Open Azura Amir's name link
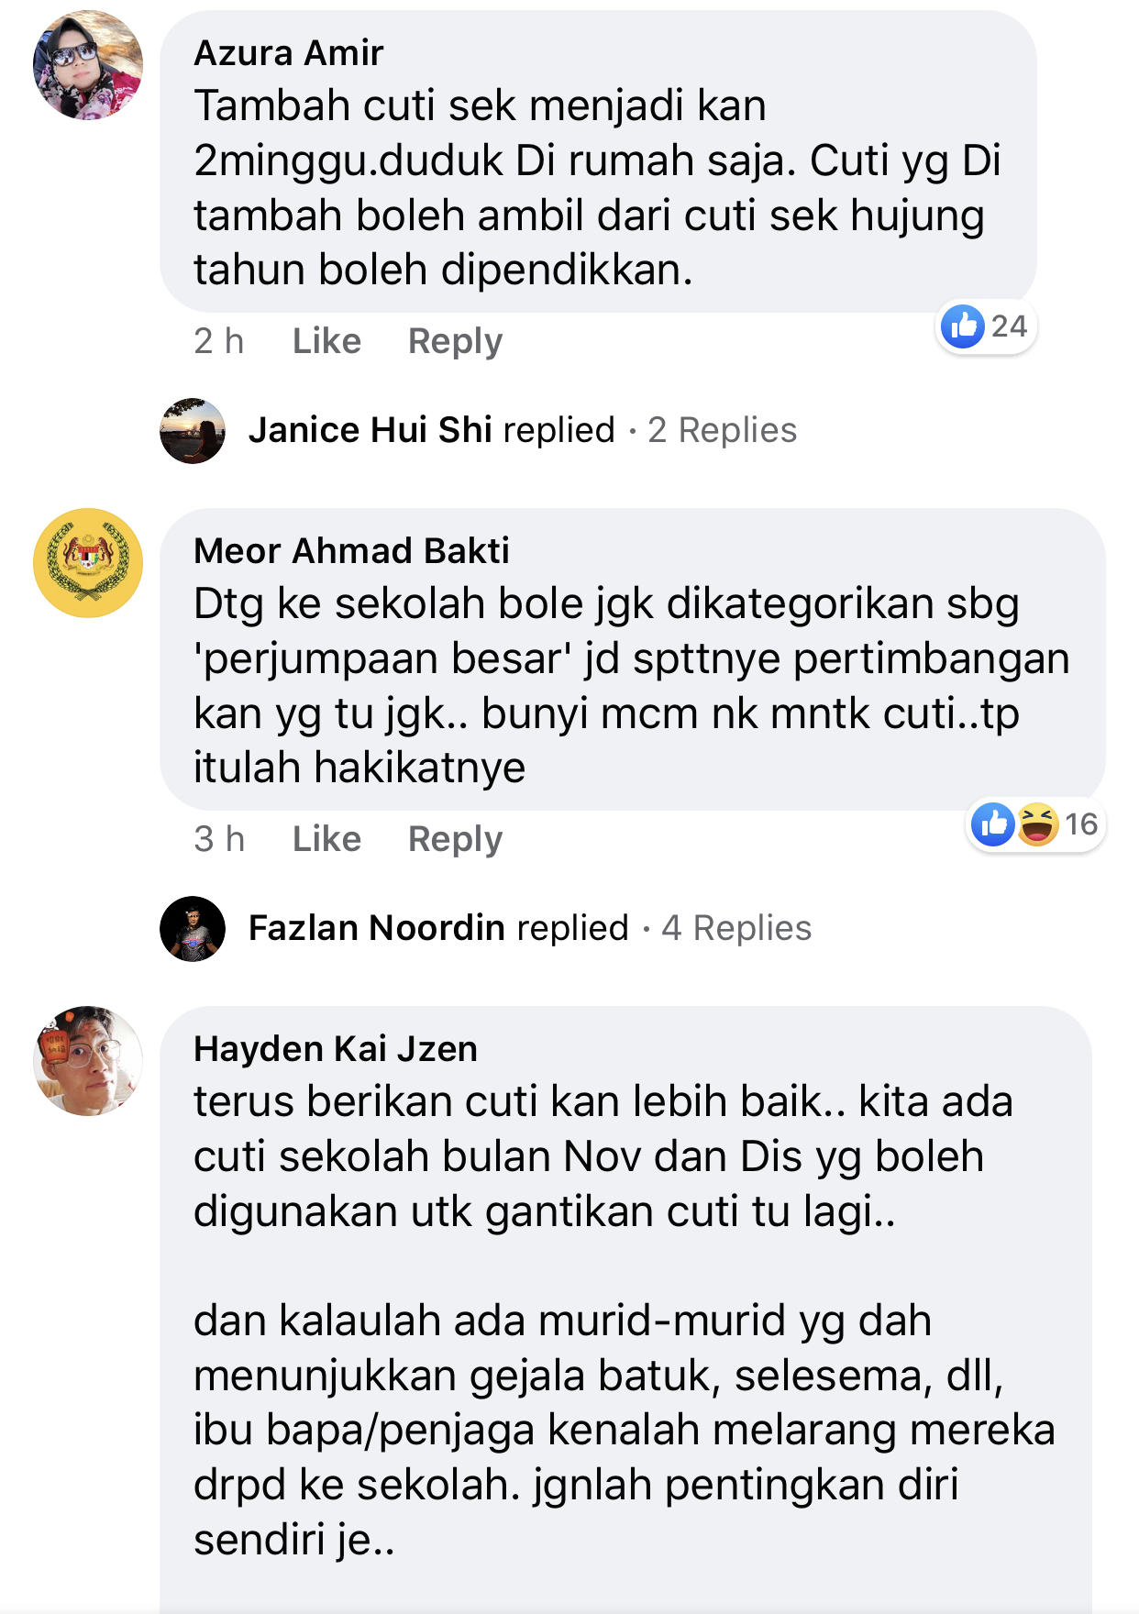 (x=288, y=53)
